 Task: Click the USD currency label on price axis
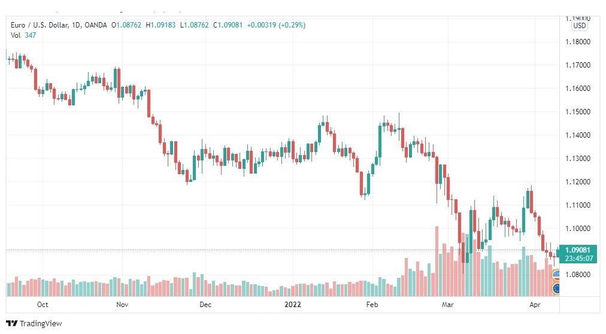point(579,26)
